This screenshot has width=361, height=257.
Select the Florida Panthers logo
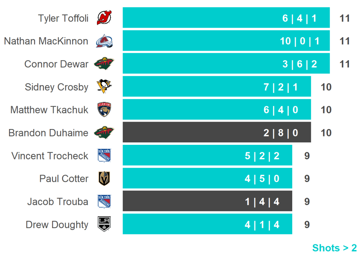pyautogui.click(x=104, y=110)
